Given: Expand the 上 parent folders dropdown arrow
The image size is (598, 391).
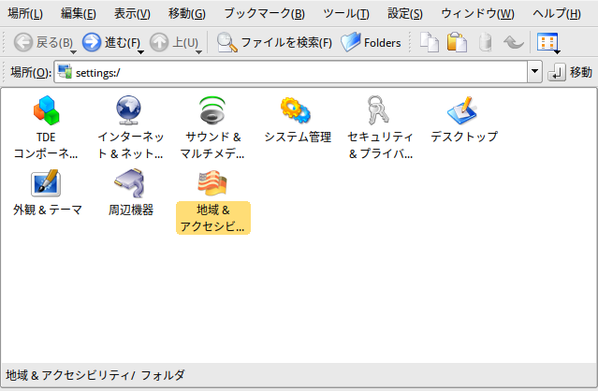Looking at the screenshot, I should point(198,51).
